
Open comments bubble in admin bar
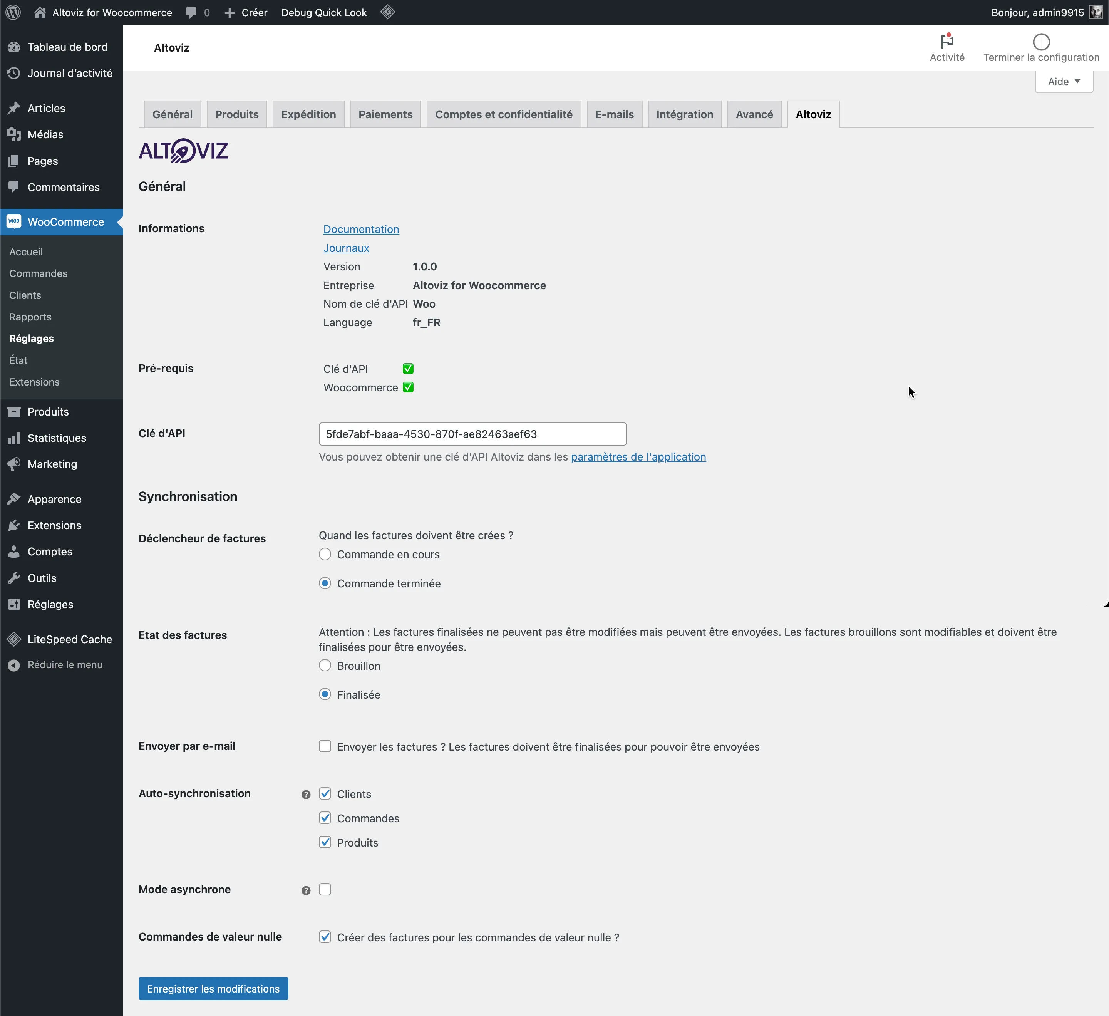tap(191, 12)
